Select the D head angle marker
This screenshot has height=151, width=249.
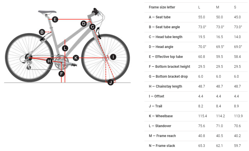[x=84, y=24]
